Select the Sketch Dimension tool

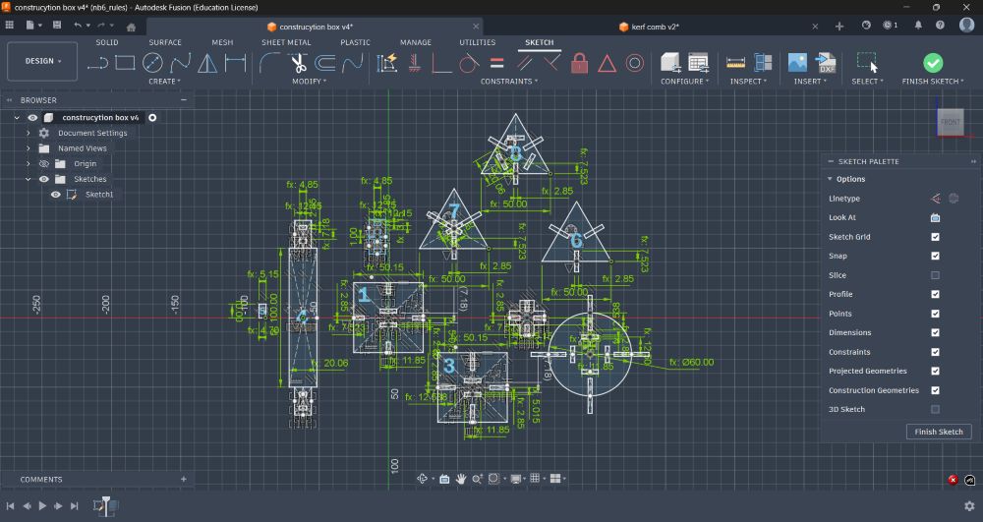click(x=235, y=63)
